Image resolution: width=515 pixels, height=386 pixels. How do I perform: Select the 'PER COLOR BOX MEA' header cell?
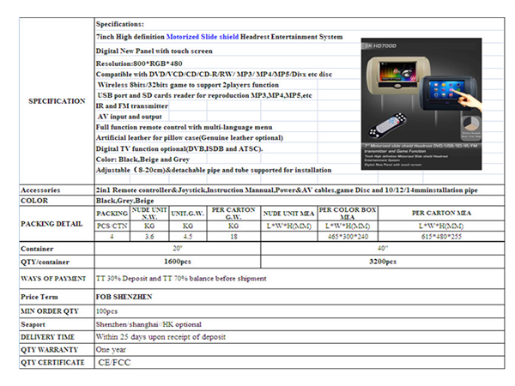pos(348,214)
